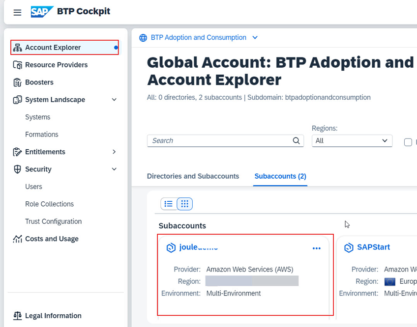Switch to list view layout
This screenshot has height=327, width=417.
tap(169, 204)
